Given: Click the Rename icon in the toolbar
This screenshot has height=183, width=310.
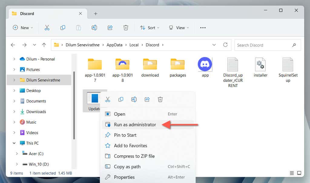Looking at the screenshot, I should pos(94,28).
